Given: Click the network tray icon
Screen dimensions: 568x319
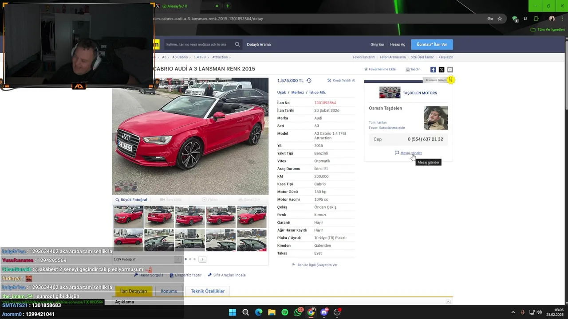Looking at the screenshot, I should tap(532, 312).
